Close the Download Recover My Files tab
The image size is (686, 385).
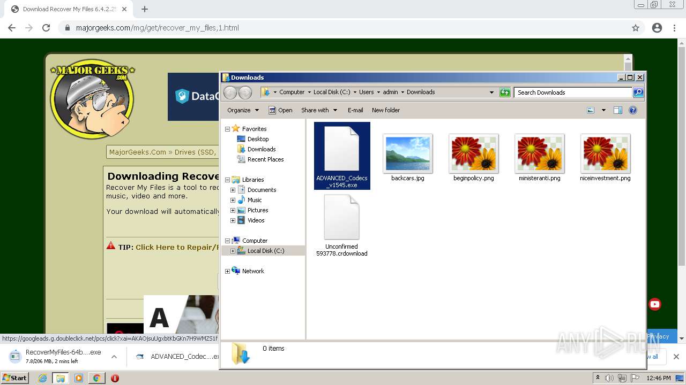pos(125,9)
